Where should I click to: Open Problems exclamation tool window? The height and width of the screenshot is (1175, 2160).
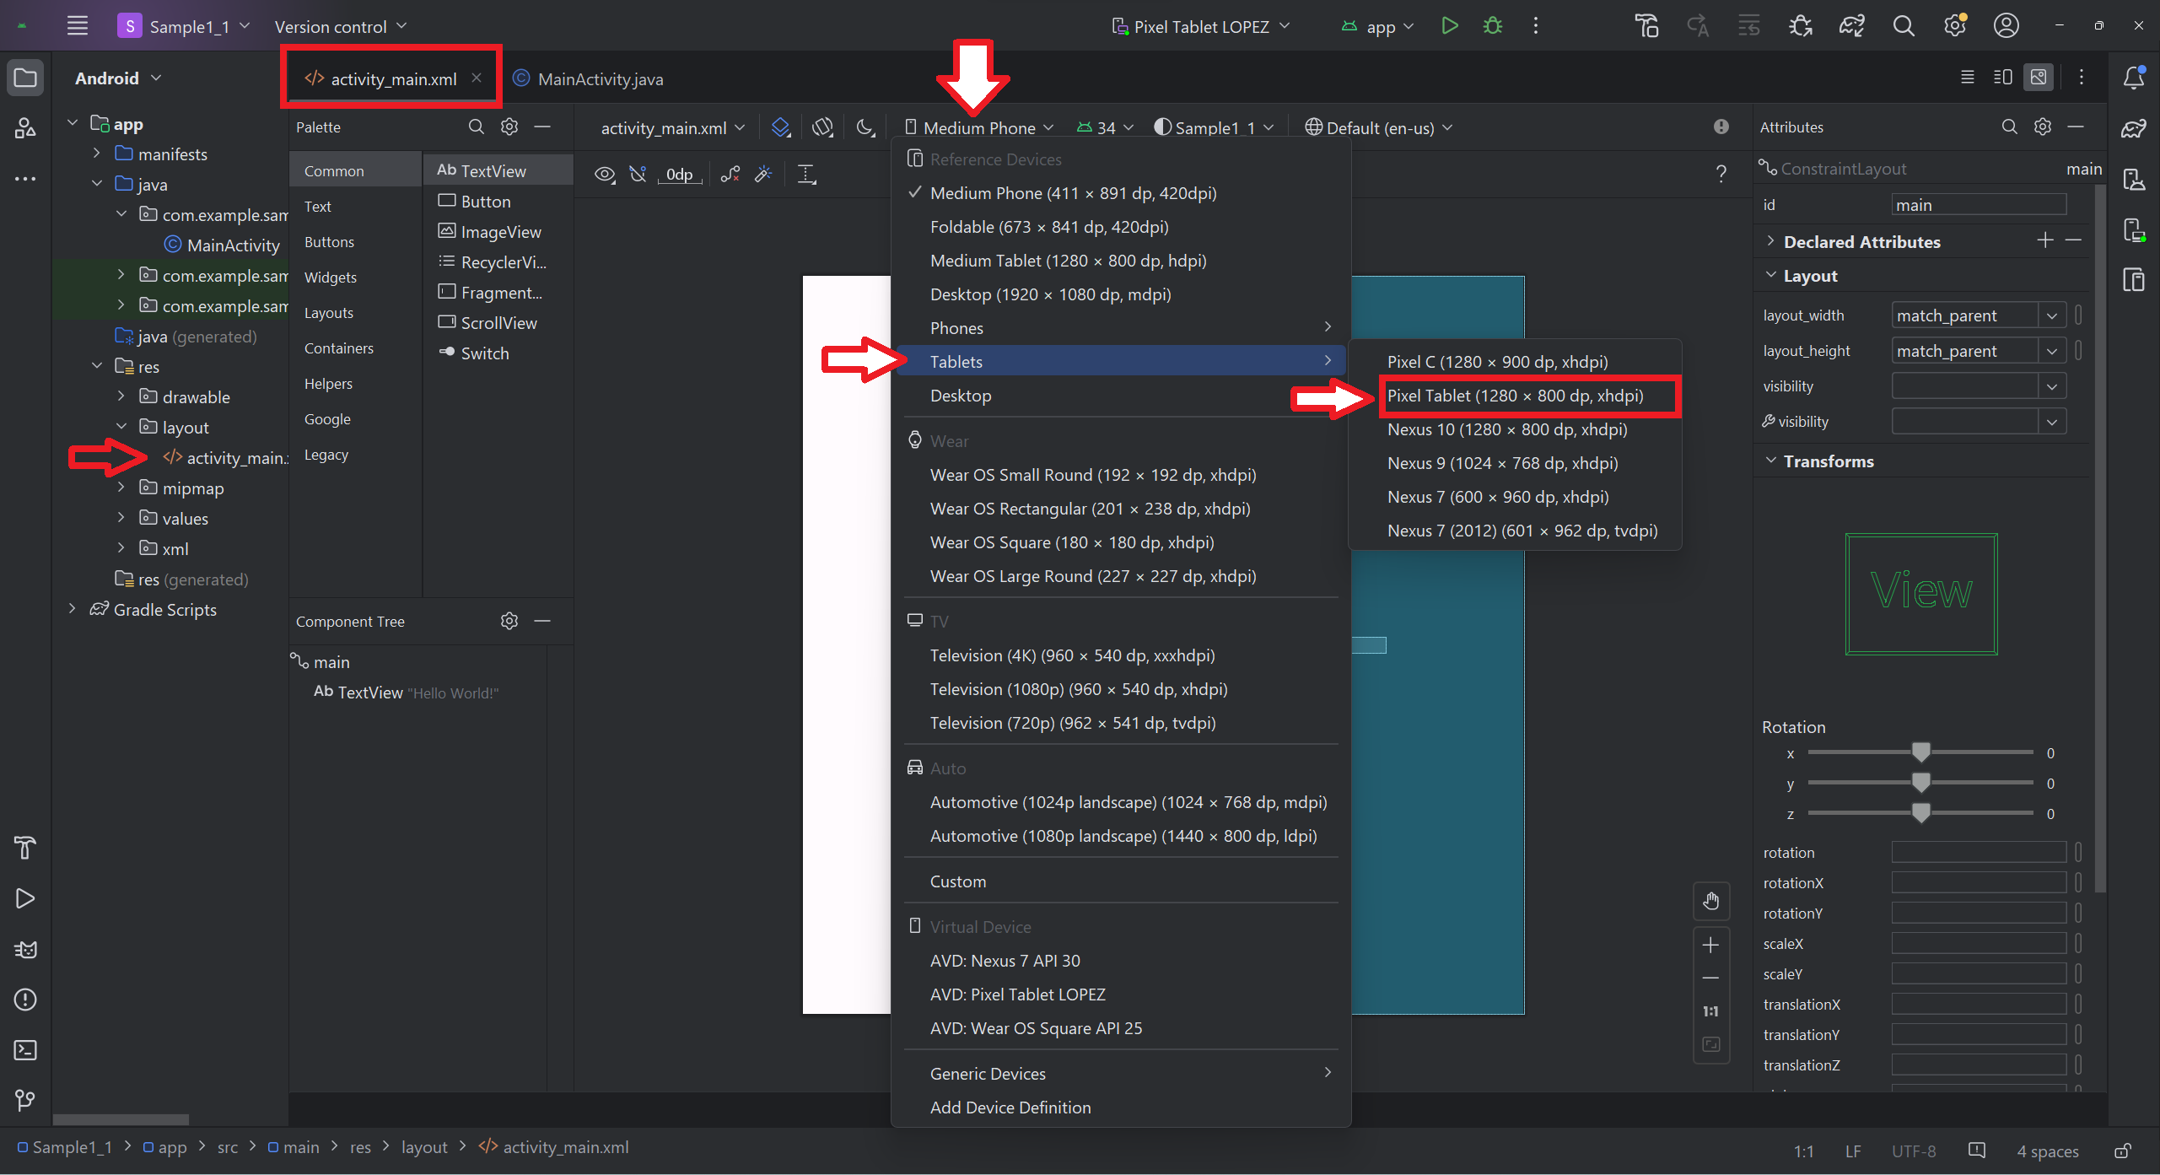pos(25,1000)
